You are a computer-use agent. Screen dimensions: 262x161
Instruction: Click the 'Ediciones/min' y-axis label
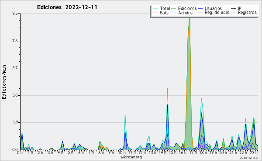(x=4, y=82)
